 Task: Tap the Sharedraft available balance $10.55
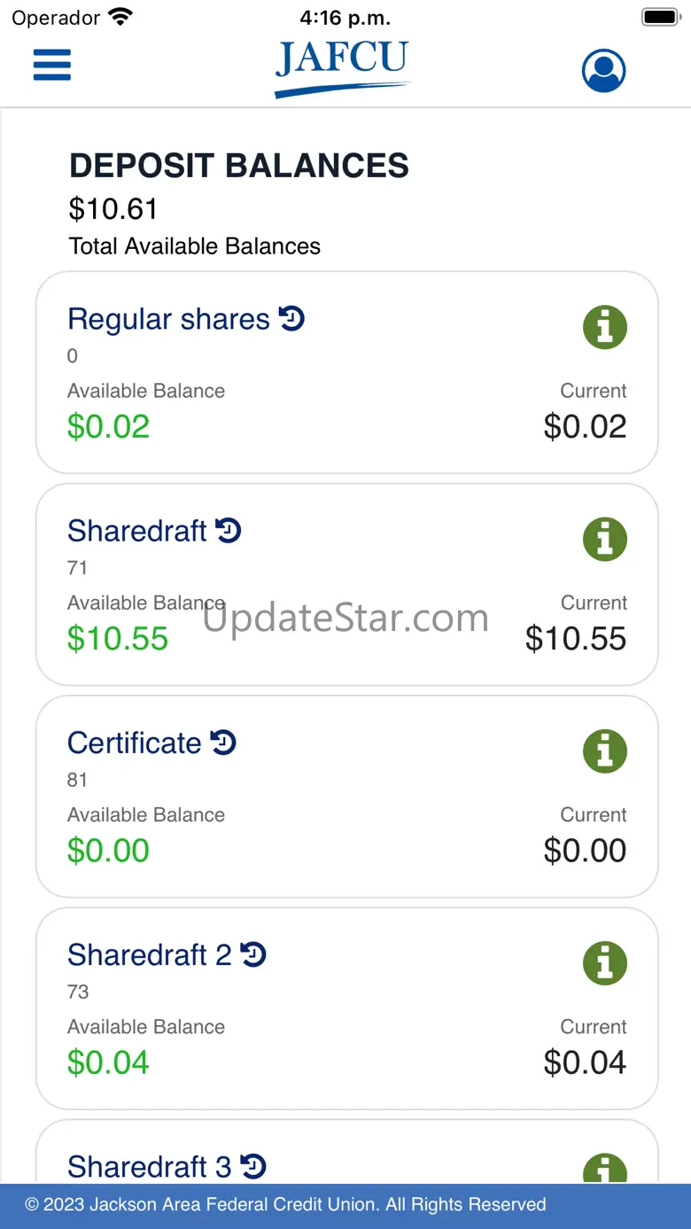tap(118, 639)
